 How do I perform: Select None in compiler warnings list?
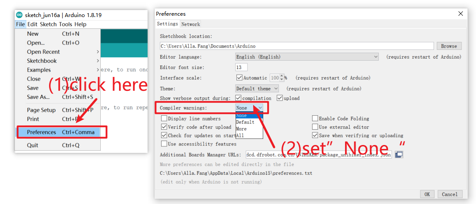pos(249,115)
